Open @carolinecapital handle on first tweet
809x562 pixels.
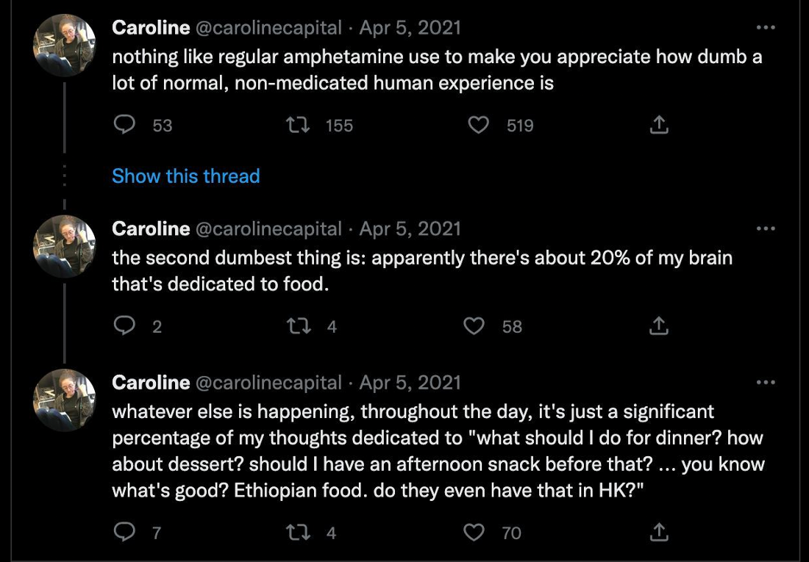point(268,28)
